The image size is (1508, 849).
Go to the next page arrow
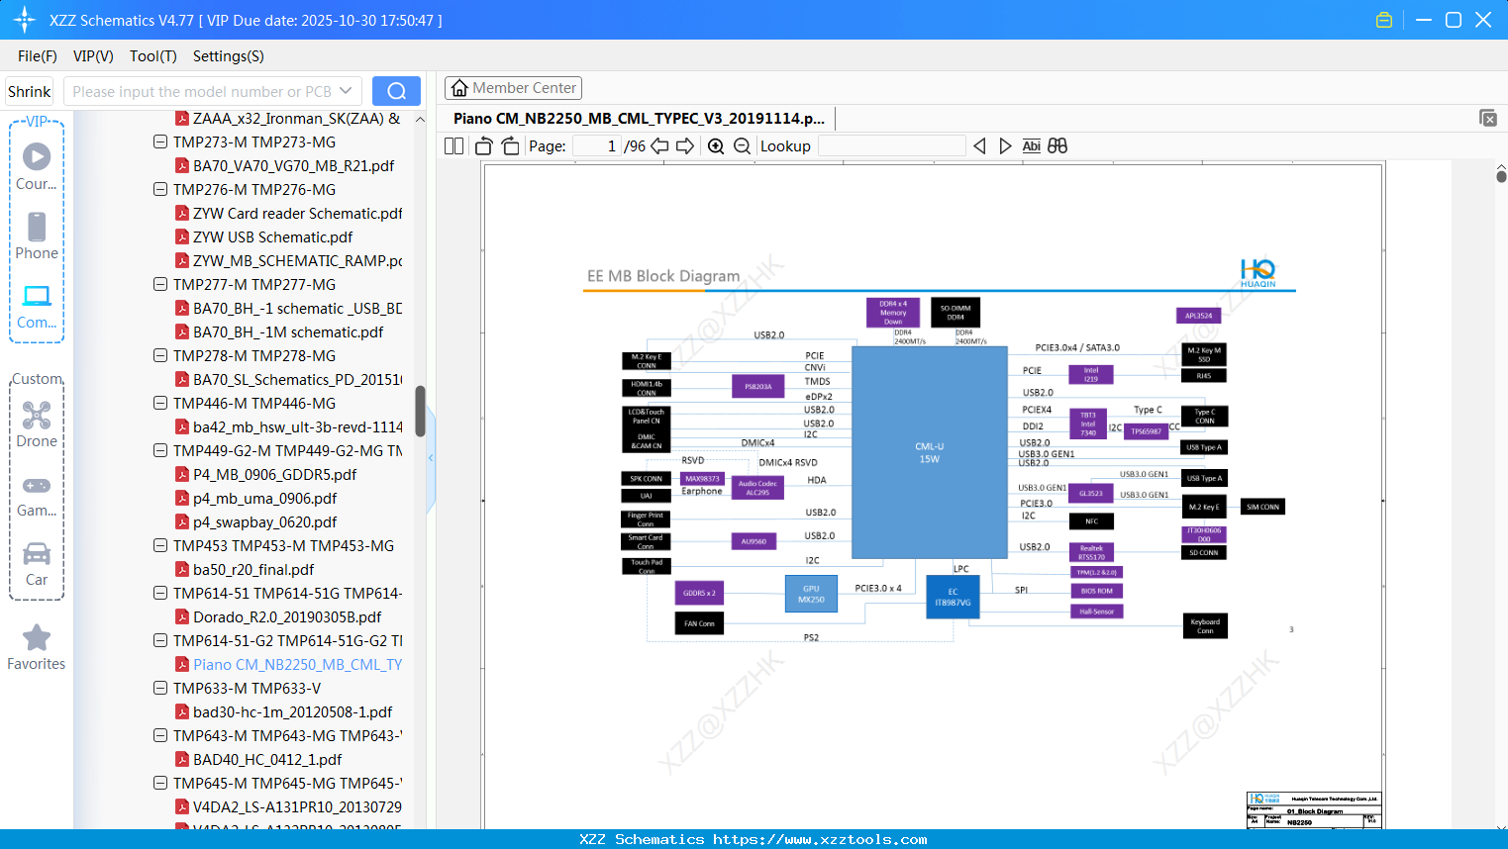click(x=685, y=146)
